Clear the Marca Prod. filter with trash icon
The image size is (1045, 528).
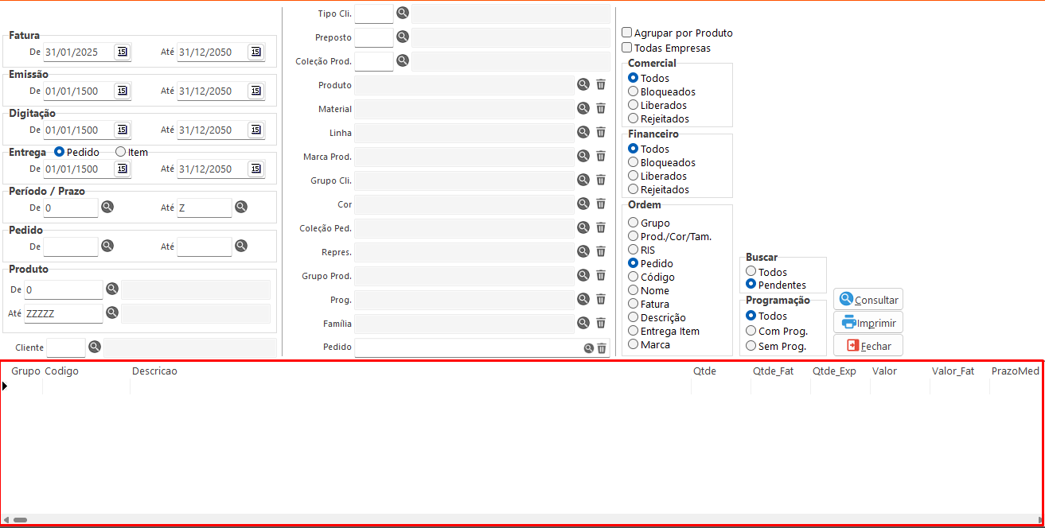pyautogui.click(x=601, y=156)
